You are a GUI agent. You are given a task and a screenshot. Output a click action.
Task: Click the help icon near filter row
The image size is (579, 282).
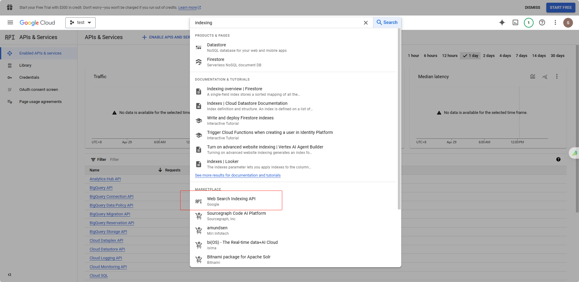click(558, 159)
